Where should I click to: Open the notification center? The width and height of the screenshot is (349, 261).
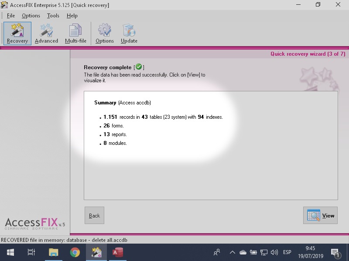point(336,252)
